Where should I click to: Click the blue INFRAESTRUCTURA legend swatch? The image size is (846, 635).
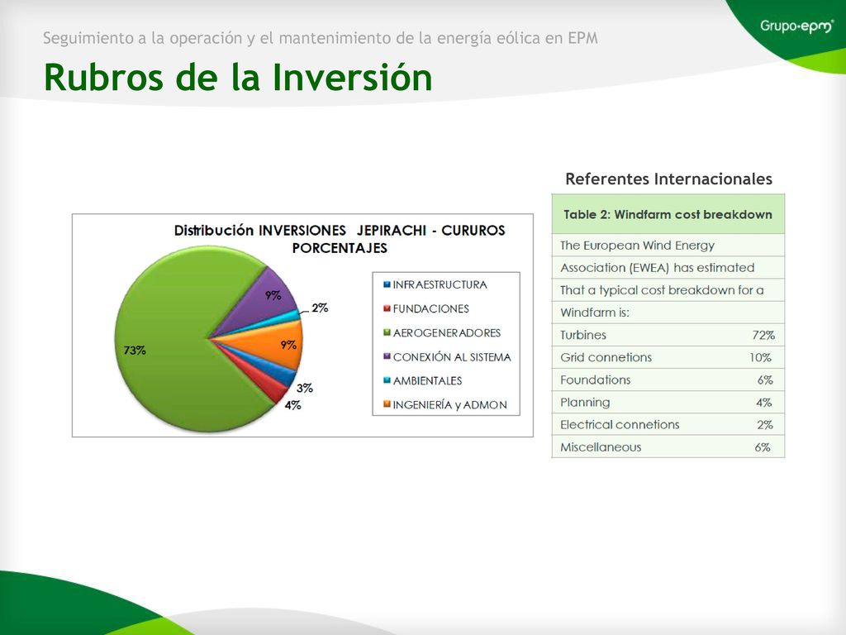[387, 284]
